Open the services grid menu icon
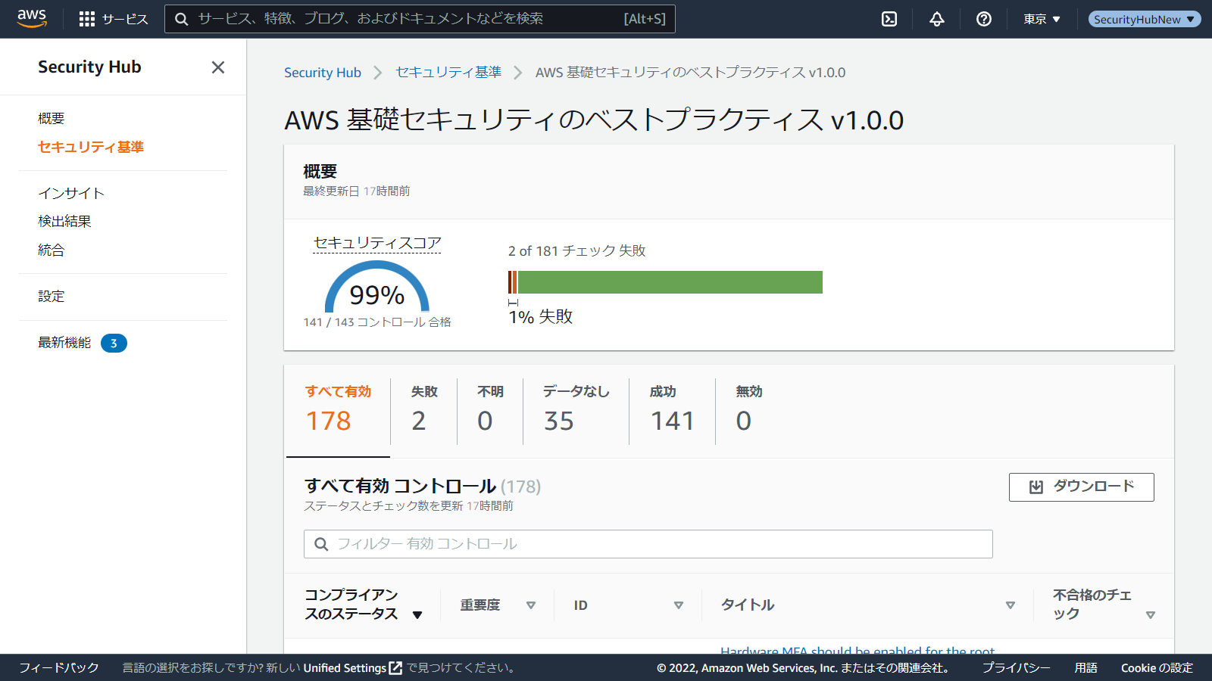 87,19
